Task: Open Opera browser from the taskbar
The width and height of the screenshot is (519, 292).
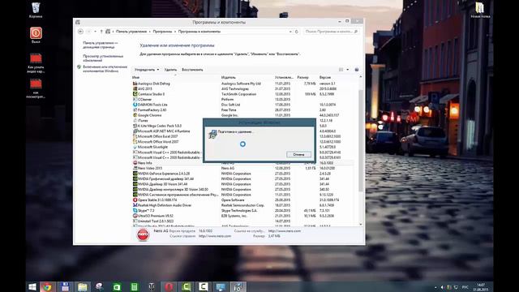Action: [x=169, y=286]
